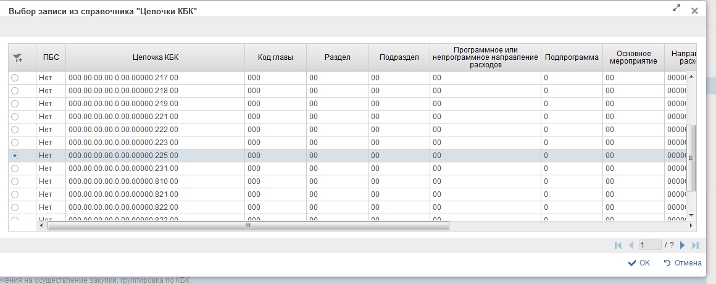The height and width of the screenshot is (284, 716).
Task: Select radio button for row ending 221 00
Action: coord(15,117)
